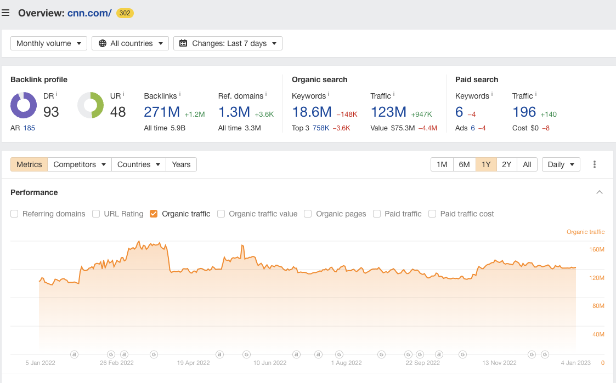Click the three-dot chart options icon
The height and width of the screenshot is (383, 616).
coord(594,164)
